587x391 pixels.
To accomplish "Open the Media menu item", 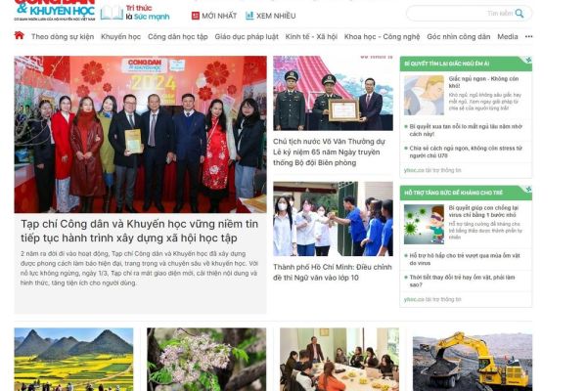I will coord(507,37).
